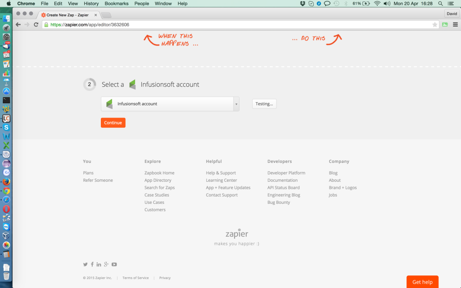
Task: Click the dropdown arrow on account selector
Action: pos(236,104)
